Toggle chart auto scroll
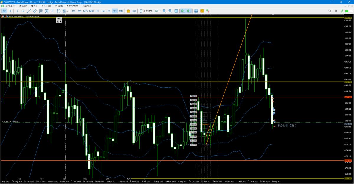 [x=183, y=11]
